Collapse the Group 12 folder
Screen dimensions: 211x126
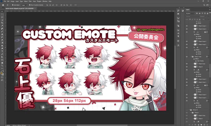click(x=189, y=110)
